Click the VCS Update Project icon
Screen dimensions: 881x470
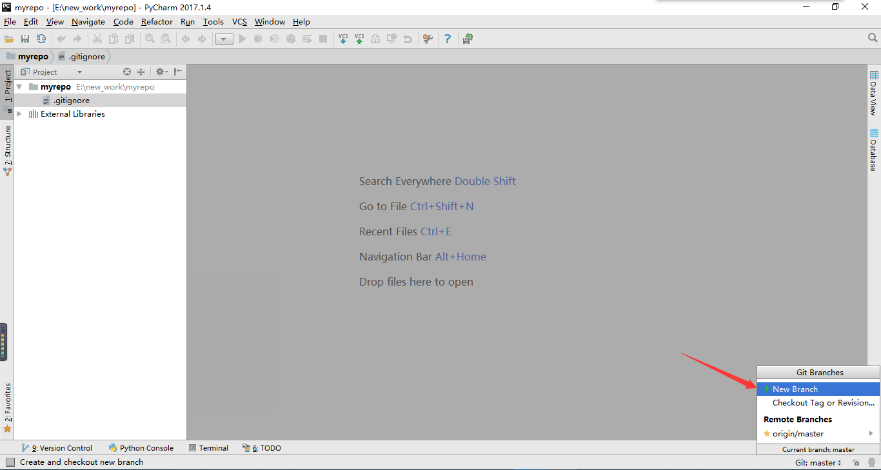point(343,39)
